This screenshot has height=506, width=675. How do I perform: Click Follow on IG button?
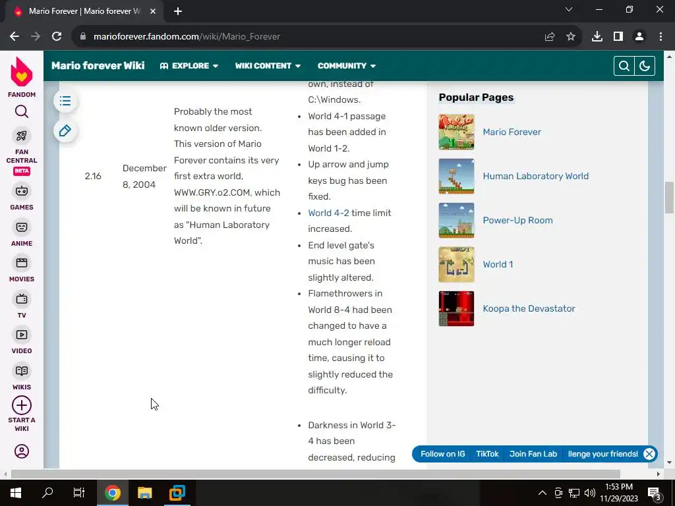pyautogui.click(x=442, y=454)
